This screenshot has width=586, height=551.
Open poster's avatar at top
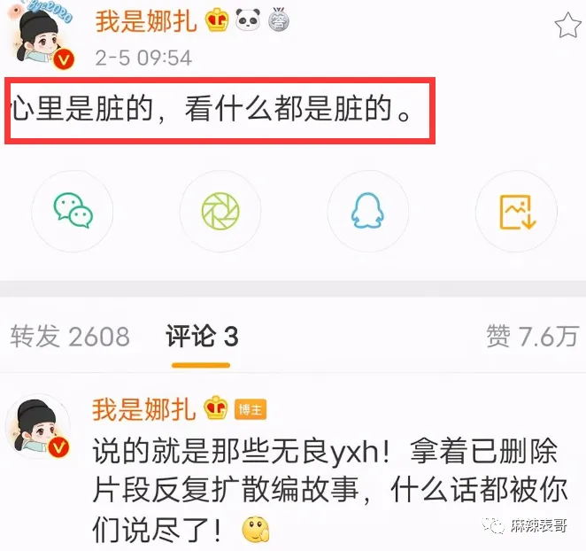(x=42, y=36)
